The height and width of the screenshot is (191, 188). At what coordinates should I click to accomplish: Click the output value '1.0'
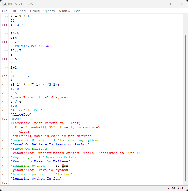[x=14, y=106]
